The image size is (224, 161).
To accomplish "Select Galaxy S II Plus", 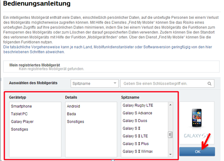I will pyautogui.click(x=136, y=144).
